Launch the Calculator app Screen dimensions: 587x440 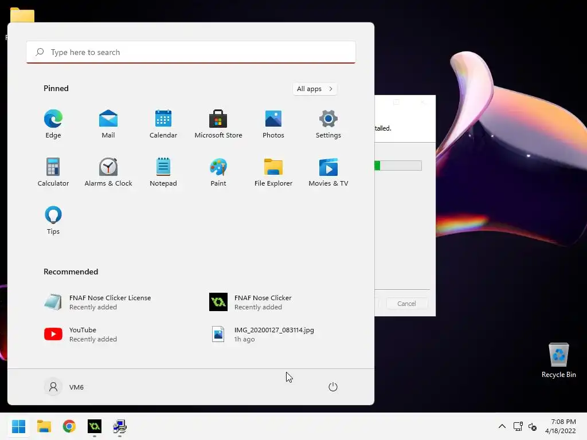coord(53,172)
